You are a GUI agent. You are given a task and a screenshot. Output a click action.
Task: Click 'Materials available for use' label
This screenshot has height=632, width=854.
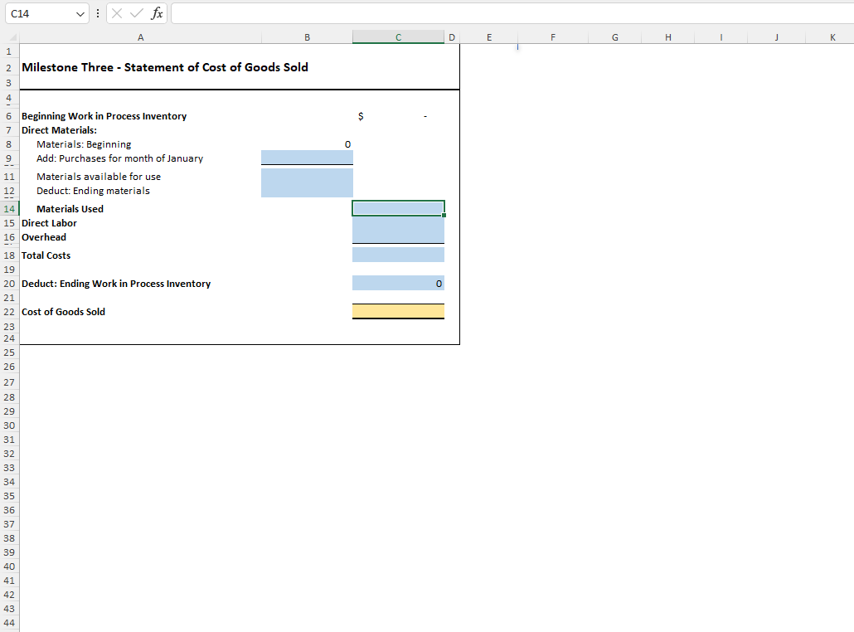pyautogui.click(x=99, y=177)
